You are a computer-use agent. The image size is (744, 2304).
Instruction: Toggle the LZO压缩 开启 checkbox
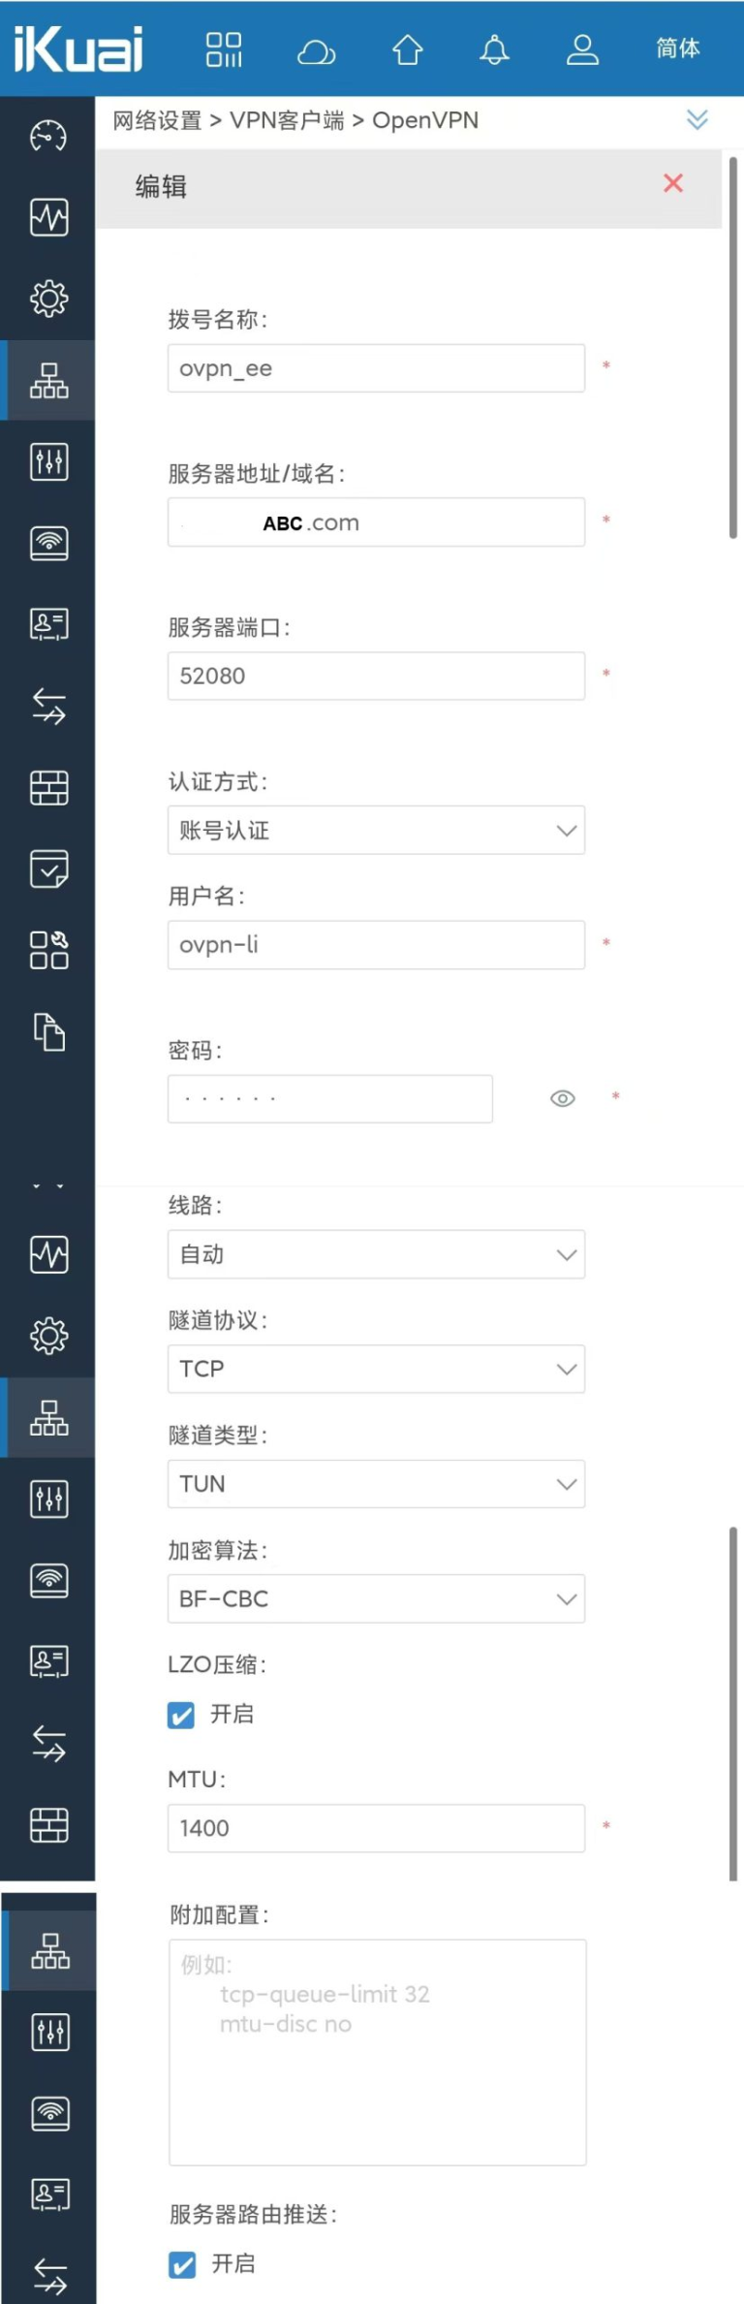pyautogui.click(x=181, y=1715)
